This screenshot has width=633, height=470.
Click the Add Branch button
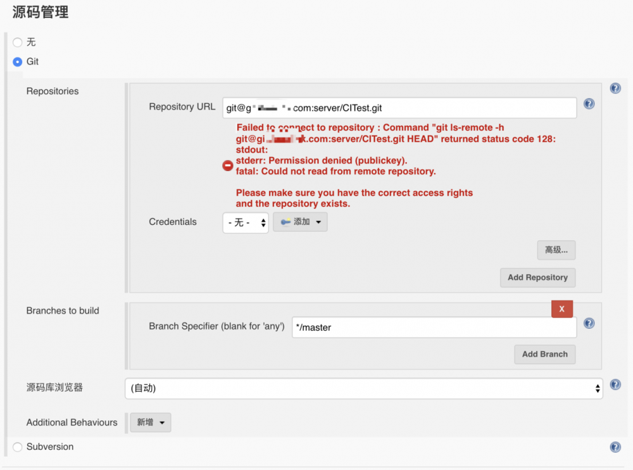coord(544,354)
